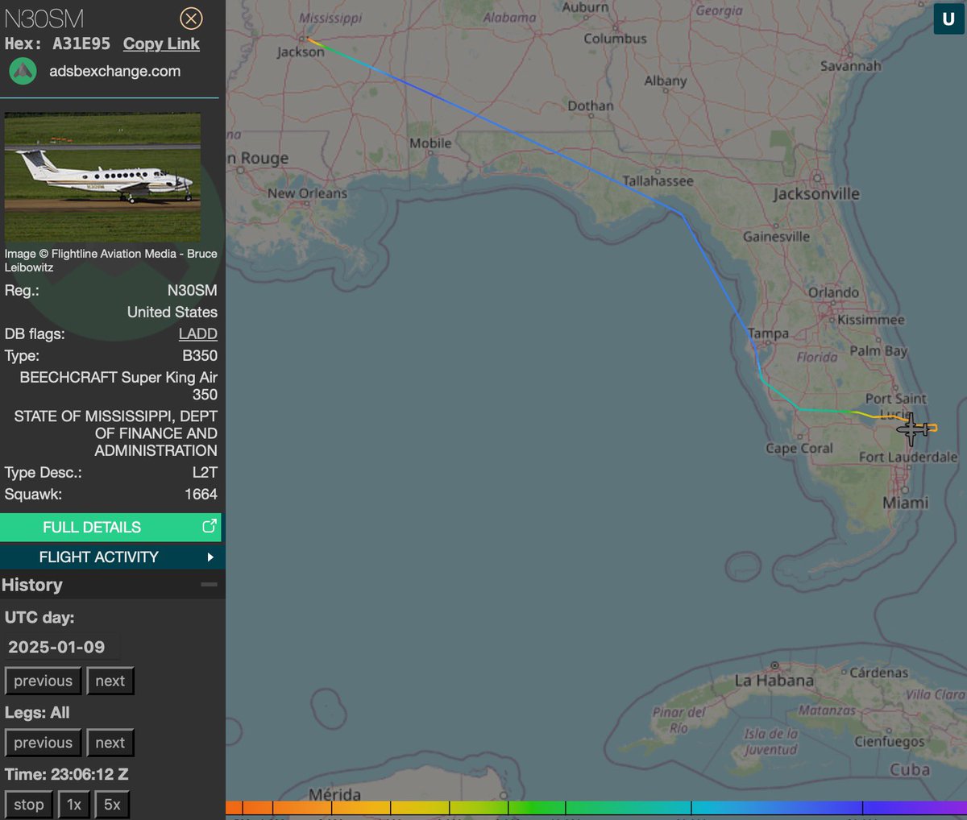Close the N30SM aircraft info panel
This screenshot has width=967, height=820.
point(191,18)
